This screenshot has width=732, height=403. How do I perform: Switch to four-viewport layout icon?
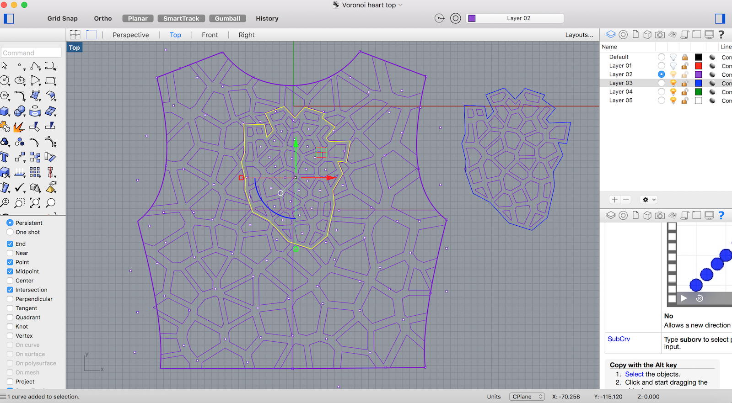pos(75,35)
